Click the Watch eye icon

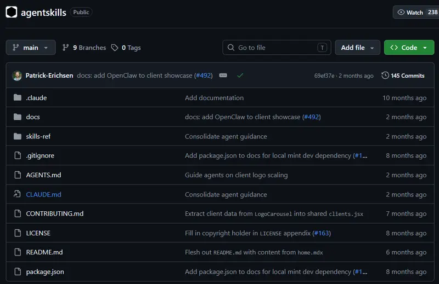pos(401,12)
